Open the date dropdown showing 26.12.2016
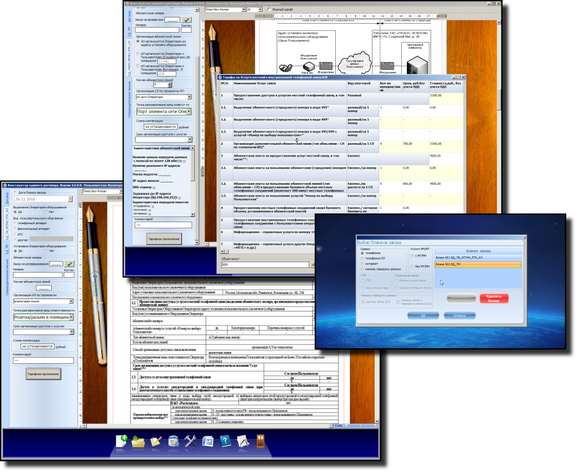 (x=70, y=199)
